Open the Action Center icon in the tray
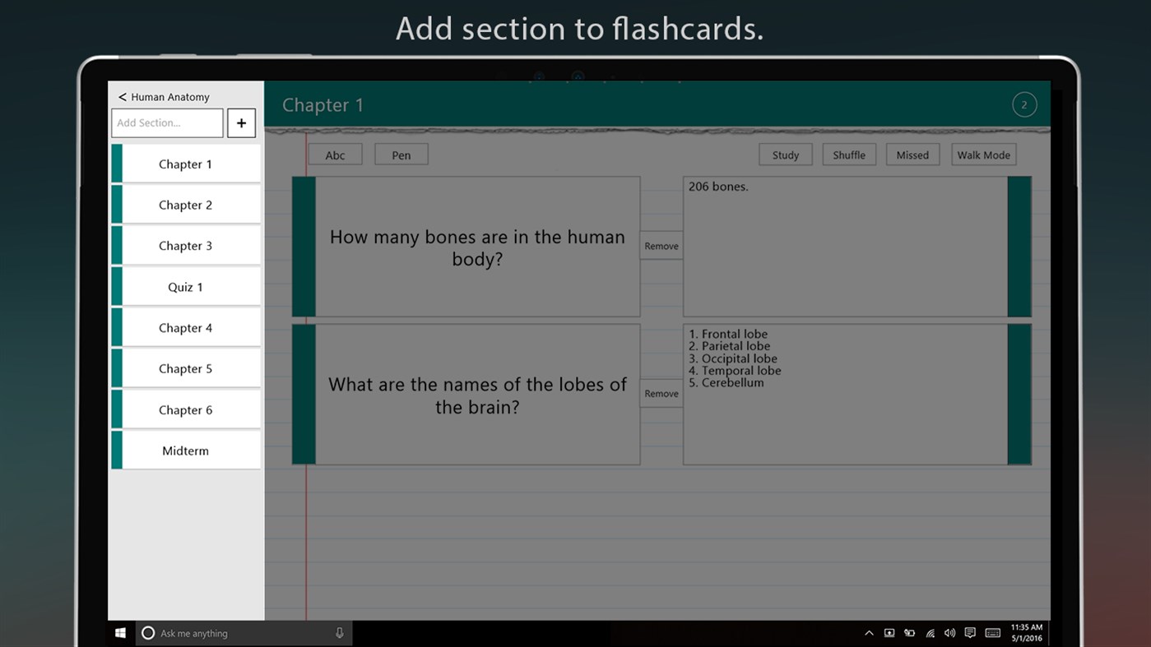 [x=969, y=633]
